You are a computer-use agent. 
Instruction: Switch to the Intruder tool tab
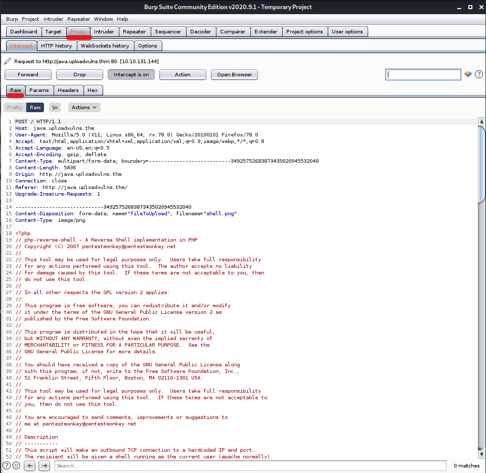click(x=104, y=32)
